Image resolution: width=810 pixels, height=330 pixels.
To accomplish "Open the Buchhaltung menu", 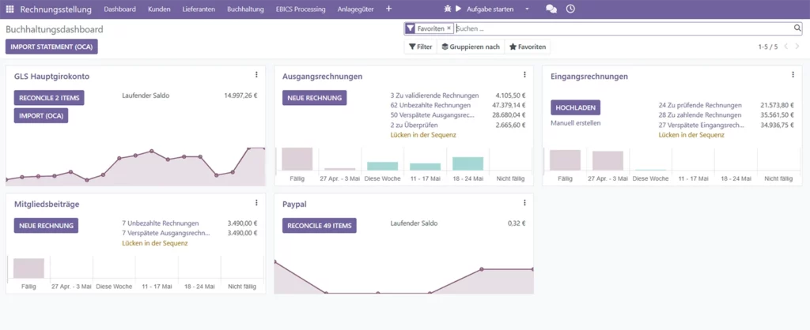I will coord(245,9).
